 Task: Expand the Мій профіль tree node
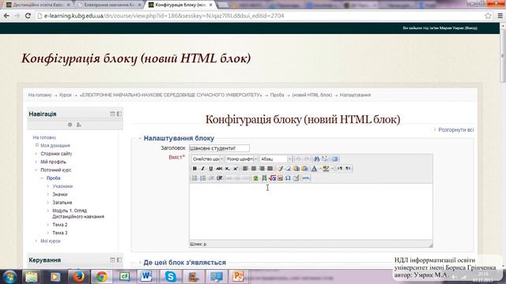pyautogui.click(x=36, y=162)
